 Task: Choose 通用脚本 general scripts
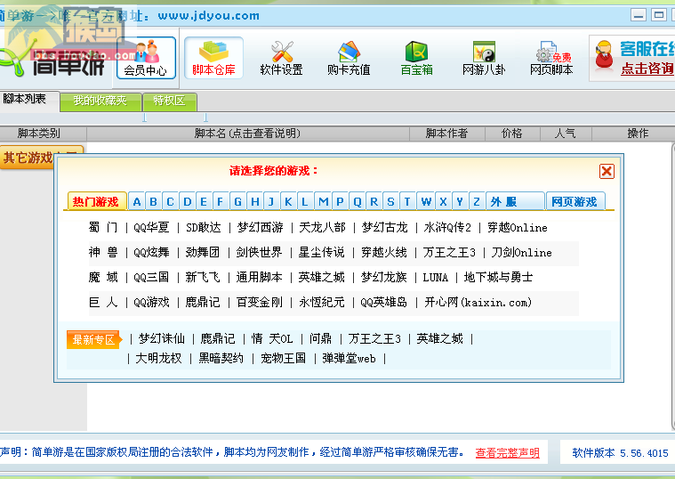point(259,277)
